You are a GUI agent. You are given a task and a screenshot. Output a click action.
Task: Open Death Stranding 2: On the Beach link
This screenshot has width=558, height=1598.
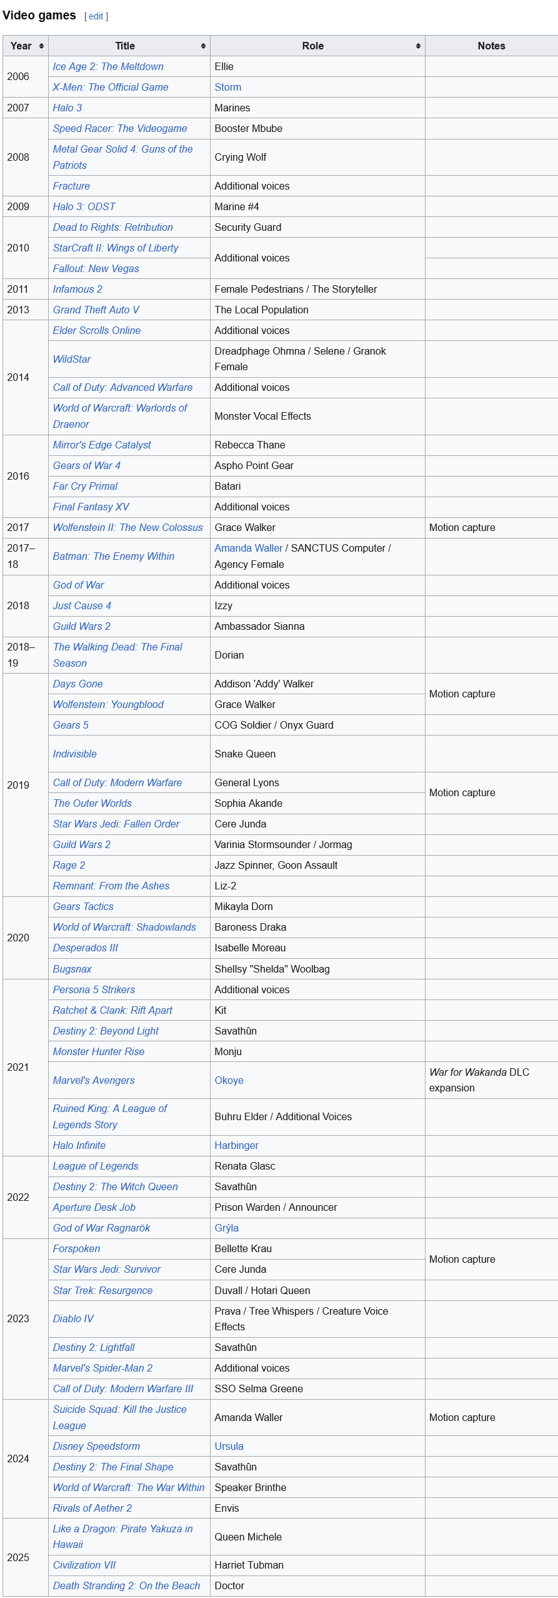point(127,1586)
